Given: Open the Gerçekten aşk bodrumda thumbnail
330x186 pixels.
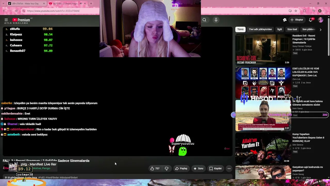Looking at the screenshot, I should click(x=263, y=172).
